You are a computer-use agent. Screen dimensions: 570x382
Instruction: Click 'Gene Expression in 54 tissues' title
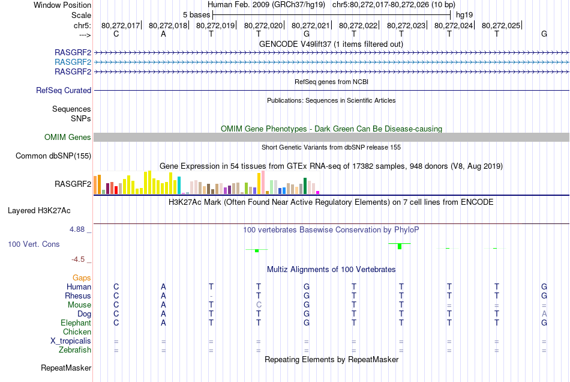click(331, 166)
